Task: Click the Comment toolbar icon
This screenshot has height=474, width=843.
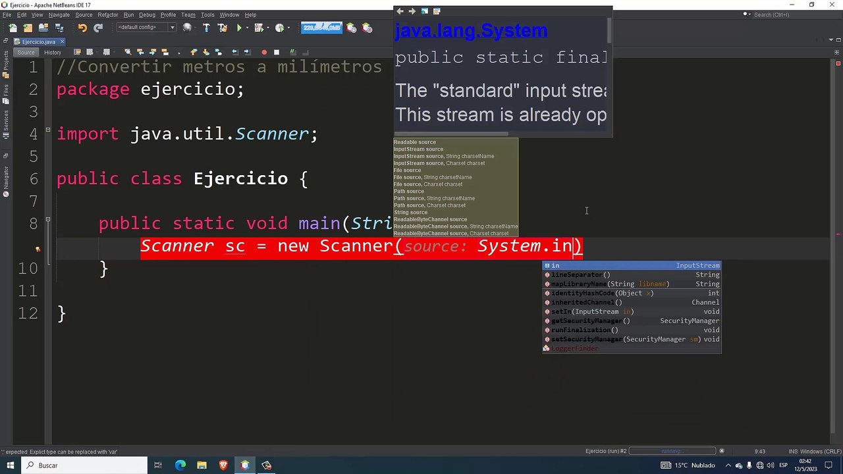Action: pos(292,52)
